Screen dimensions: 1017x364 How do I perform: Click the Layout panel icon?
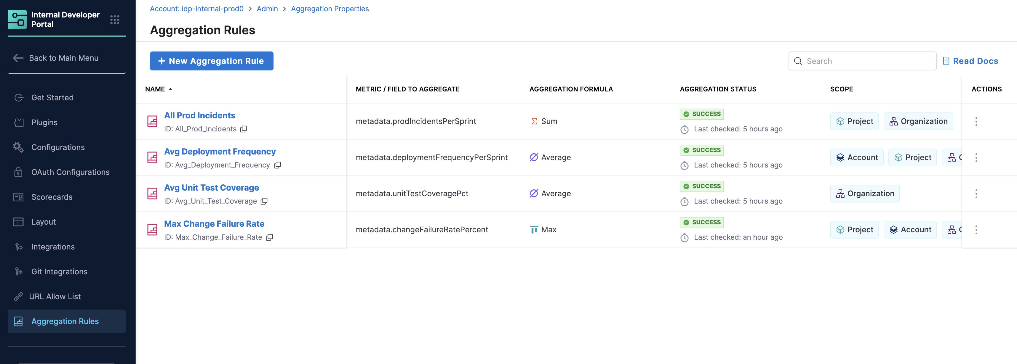tap(18, 222)
